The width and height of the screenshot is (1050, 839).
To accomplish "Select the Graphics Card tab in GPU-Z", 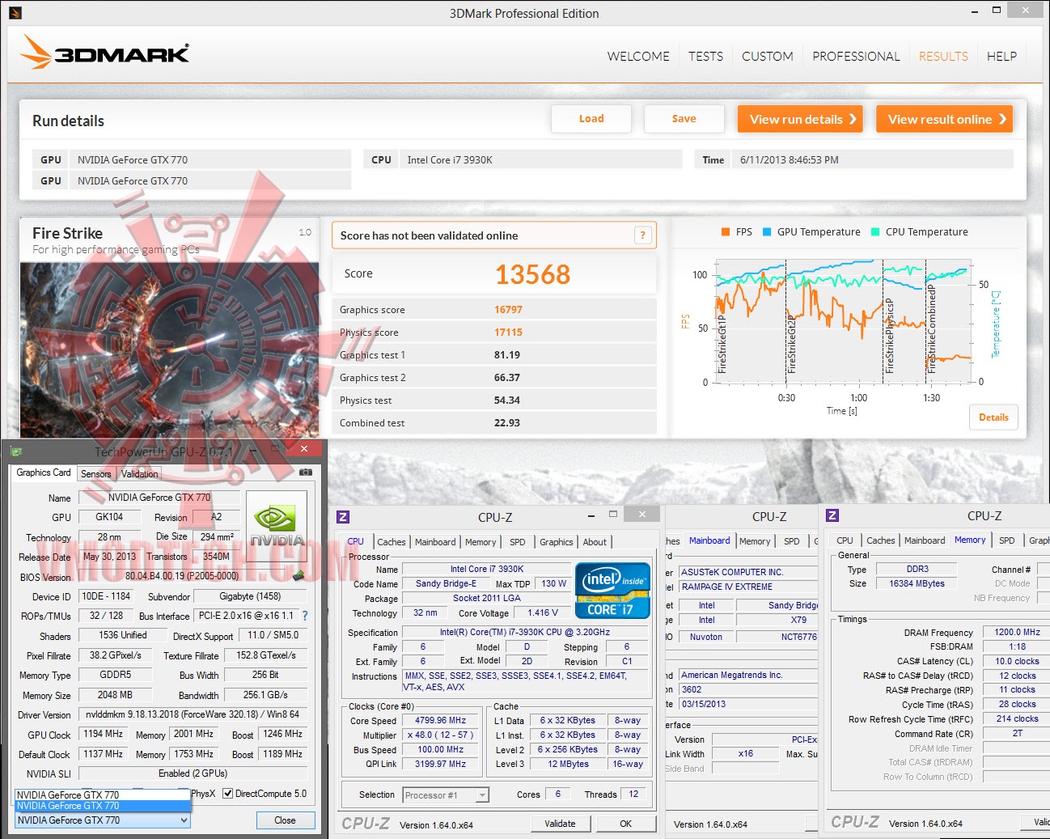I will (x=44, y=472).
